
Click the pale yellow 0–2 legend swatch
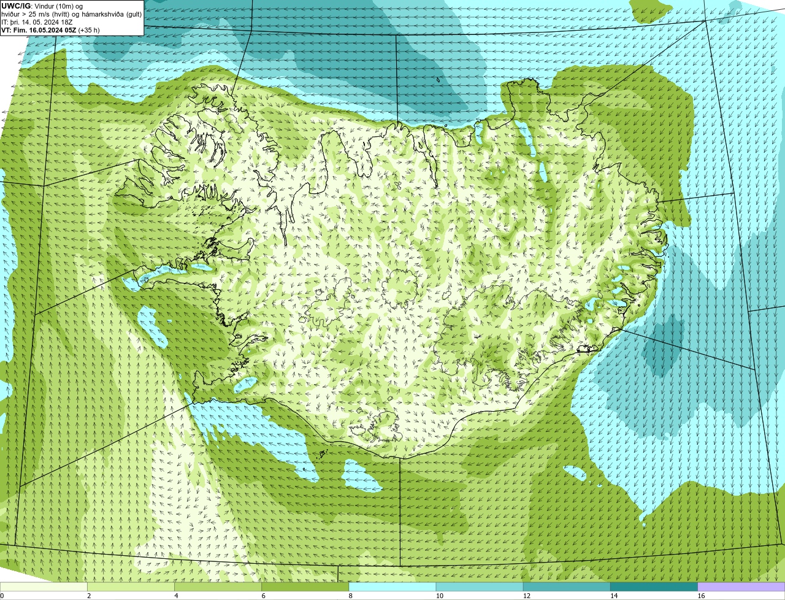tap(44, 587)
